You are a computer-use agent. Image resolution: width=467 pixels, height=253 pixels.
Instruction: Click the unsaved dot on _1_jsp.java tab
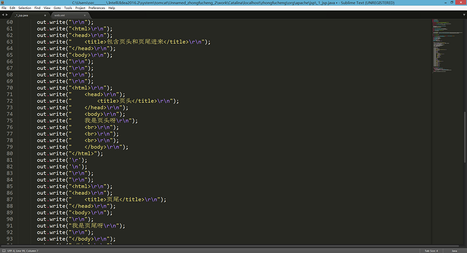click(x=45, y=16)
